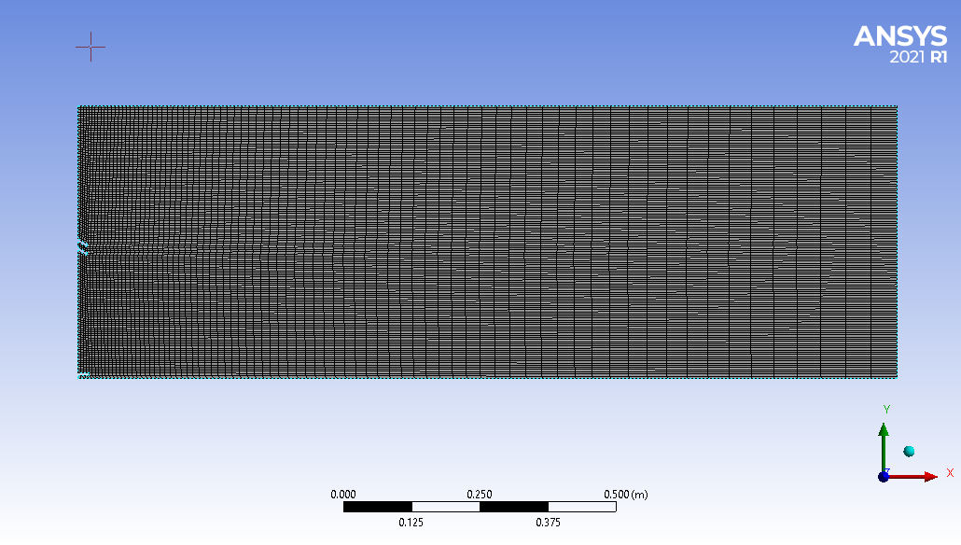Screen dimensions: 961x545
Task: Select the top-left corner of the mesh
Action: [x=78, y=106]
